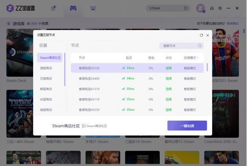Select 日服商店 region
The image size is (247, 166).
click(46, 79)
